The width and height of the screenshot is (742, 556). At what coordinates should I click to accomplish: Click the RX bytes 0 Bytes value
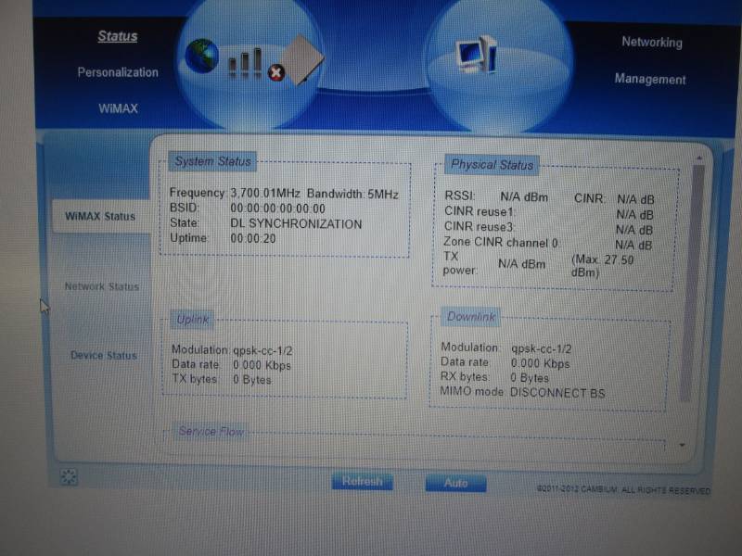[x=530, y=378]
